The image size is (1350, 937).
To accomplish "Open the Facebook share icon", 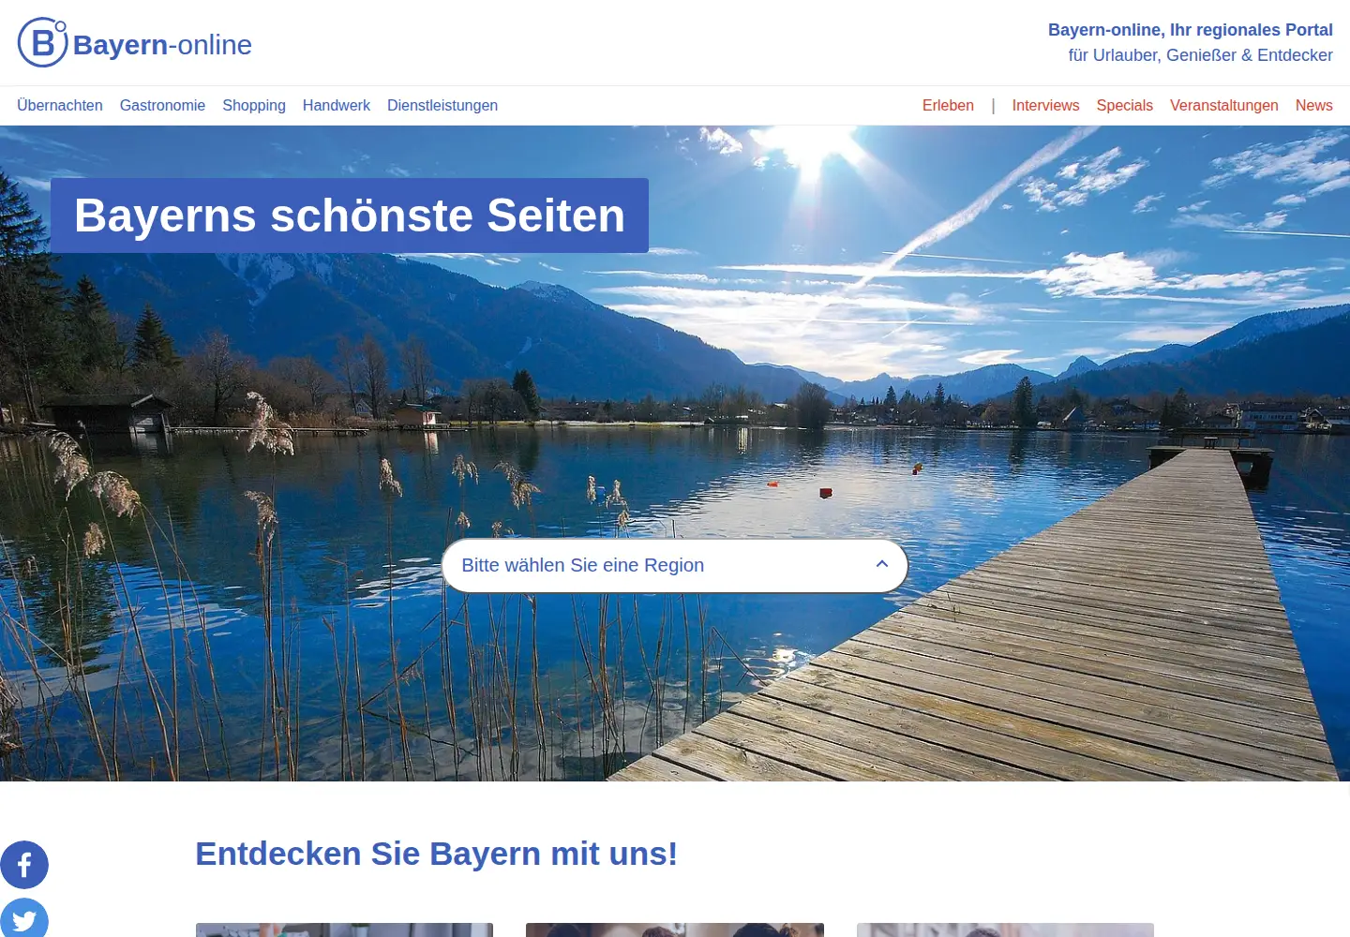I will pos(24,865).
